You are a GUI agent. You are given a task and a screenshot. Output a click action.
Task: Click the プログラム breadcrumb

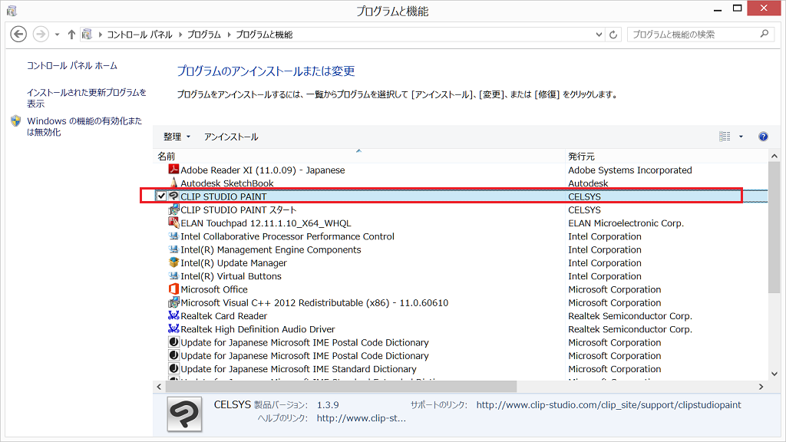coord(204,35)
